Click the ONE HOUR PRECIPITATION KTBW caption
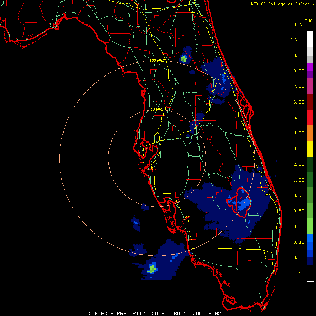316x316 pixels. (x=159, y=314)
